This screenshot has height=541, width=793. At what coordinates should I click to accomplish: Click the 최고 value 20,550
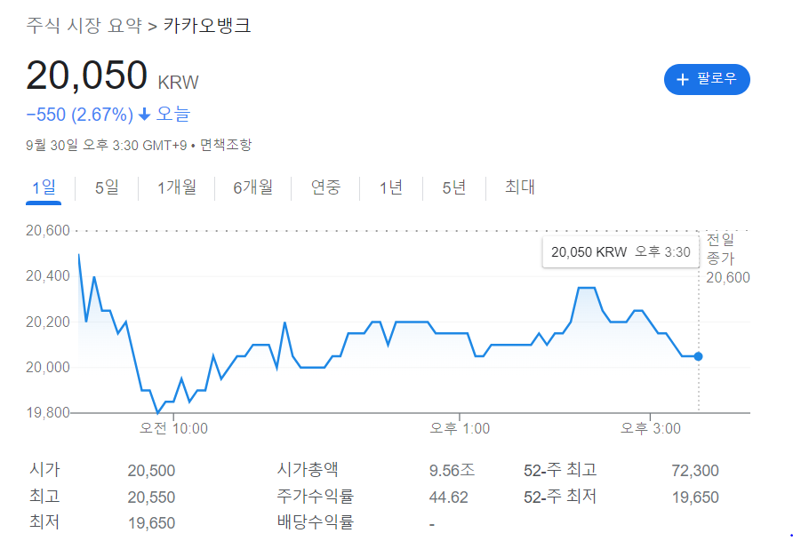[x=151, y=497]
